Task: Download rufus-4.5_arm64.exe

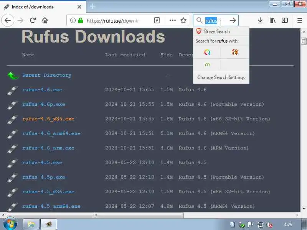Action: click(51, 206)
